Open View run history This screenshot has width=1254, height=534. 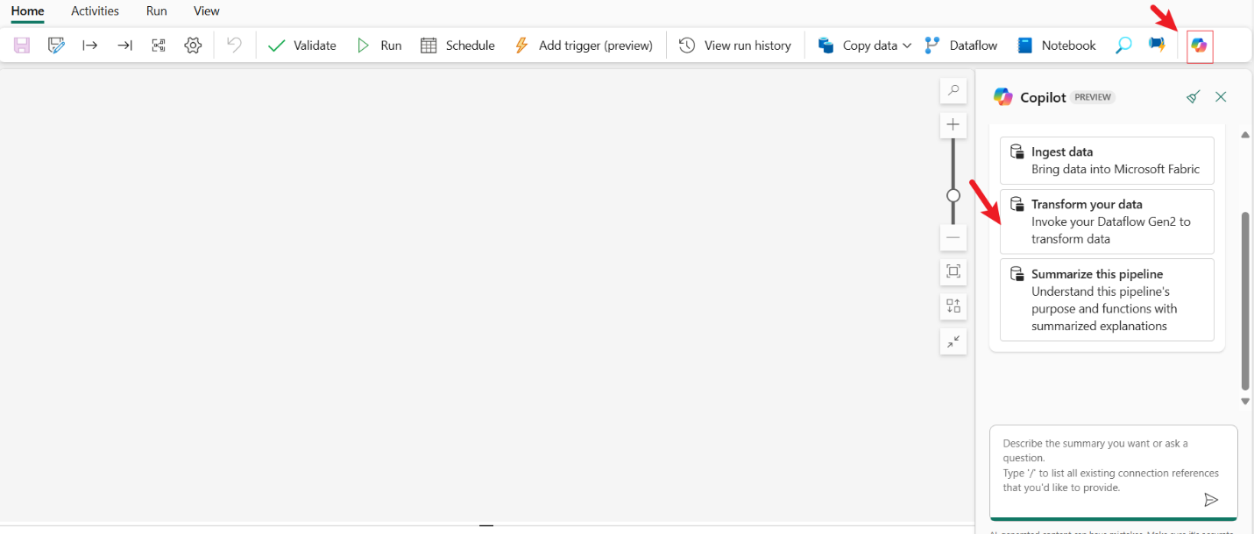coord(735,46)
